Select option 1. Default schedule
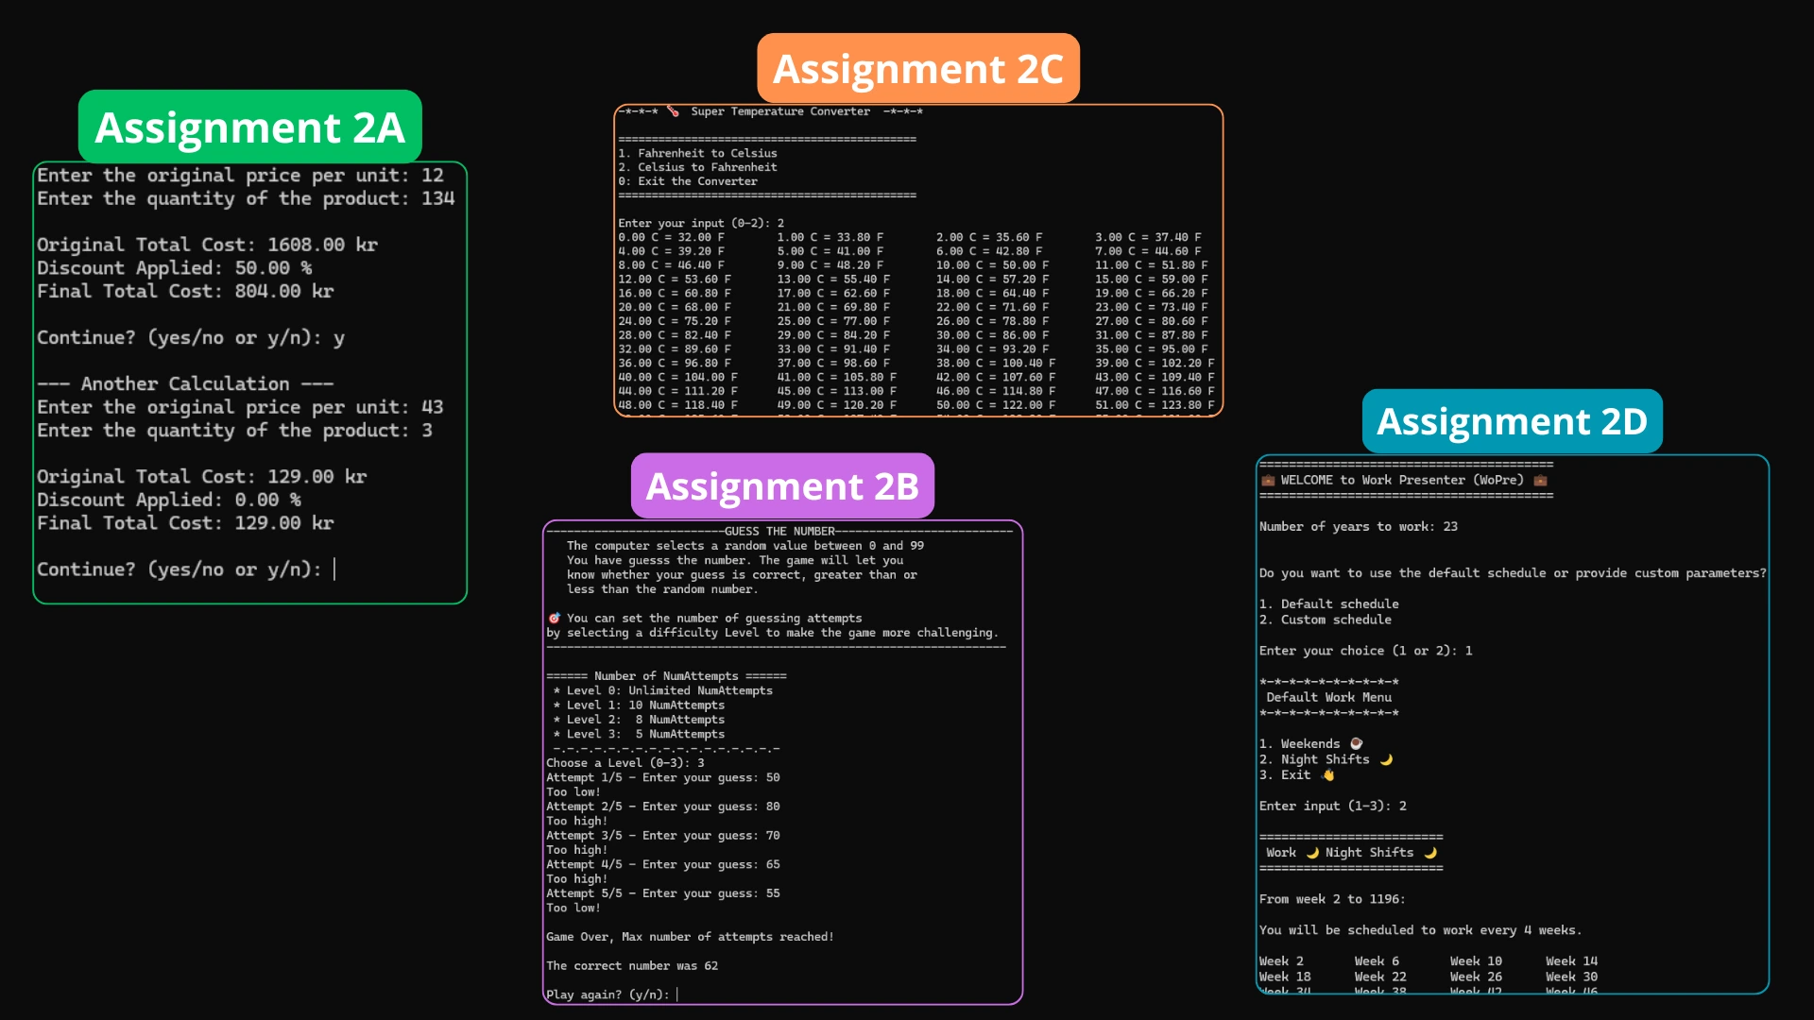Viewport: 1814px width, 1020px height. tap(1329, 603)
